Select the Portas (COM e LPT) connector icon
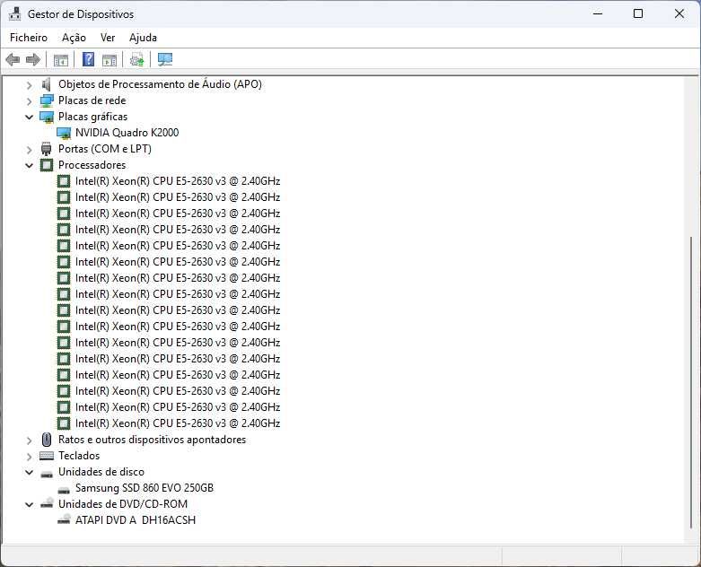Image resolution: width=701 pixels, height=567 pixels. tap(46, 149)
